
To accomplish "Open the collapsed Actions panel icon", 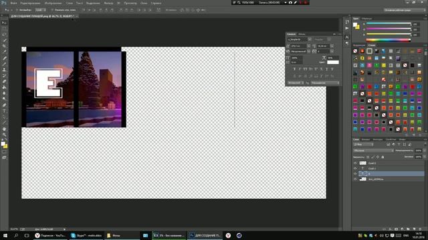I will coord(347,28).
